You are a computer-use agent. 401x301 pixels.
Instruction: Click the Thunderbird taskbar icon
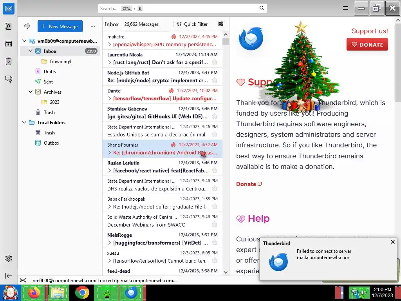click(x=131, y=292)
